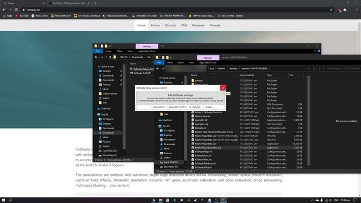361x203 pixels.
Task: Select the Direct3D 9 radio button
Action: [151, 107]
